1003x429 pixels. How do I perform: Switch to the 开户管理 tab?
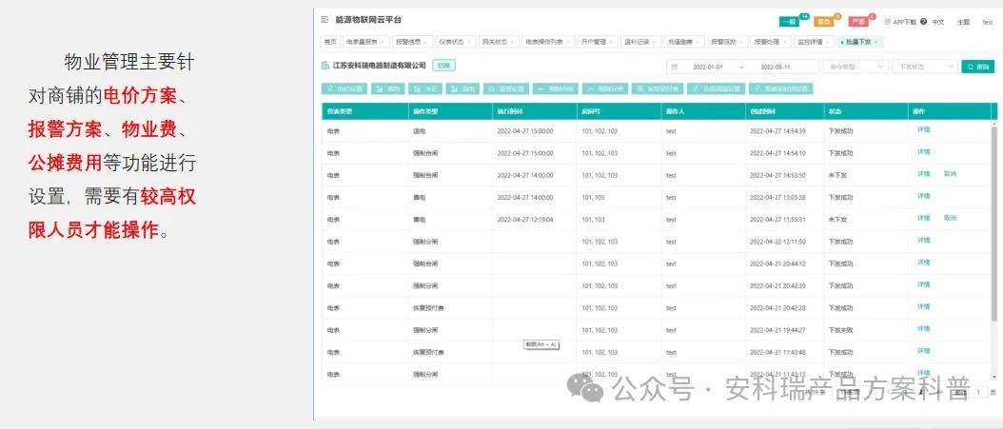(x=598, y=42)
